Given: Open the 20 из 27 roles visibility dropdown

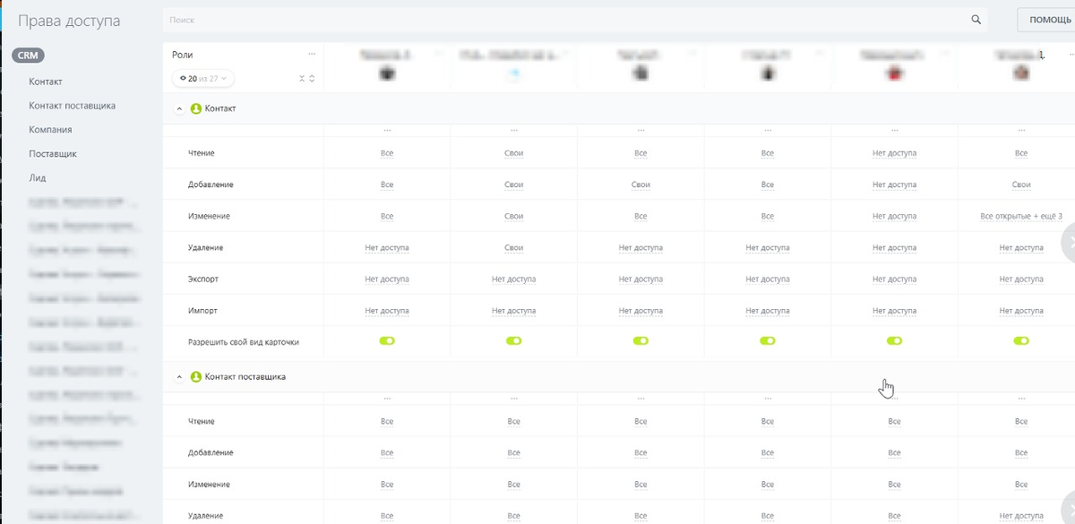Looking at the screenshot, I should point(203,79).
